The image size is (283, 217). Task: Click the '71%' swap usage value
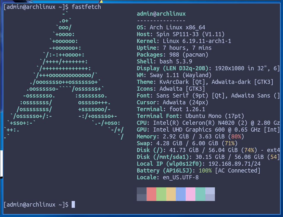[x=230, y=143]
